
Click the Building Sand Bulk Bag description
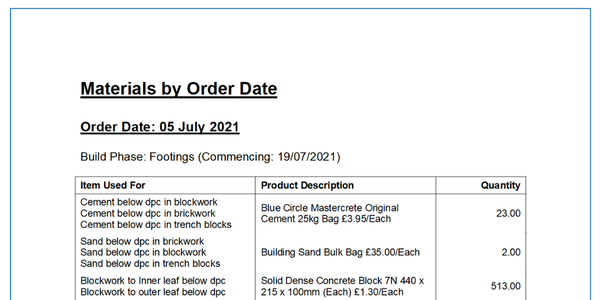[x=340, y=253]
